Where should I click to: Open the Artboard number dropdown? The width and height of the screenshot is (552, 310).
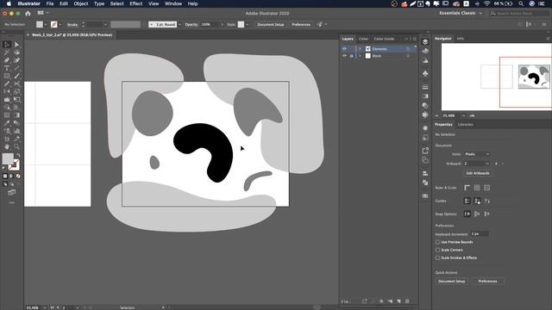[487, 164]
